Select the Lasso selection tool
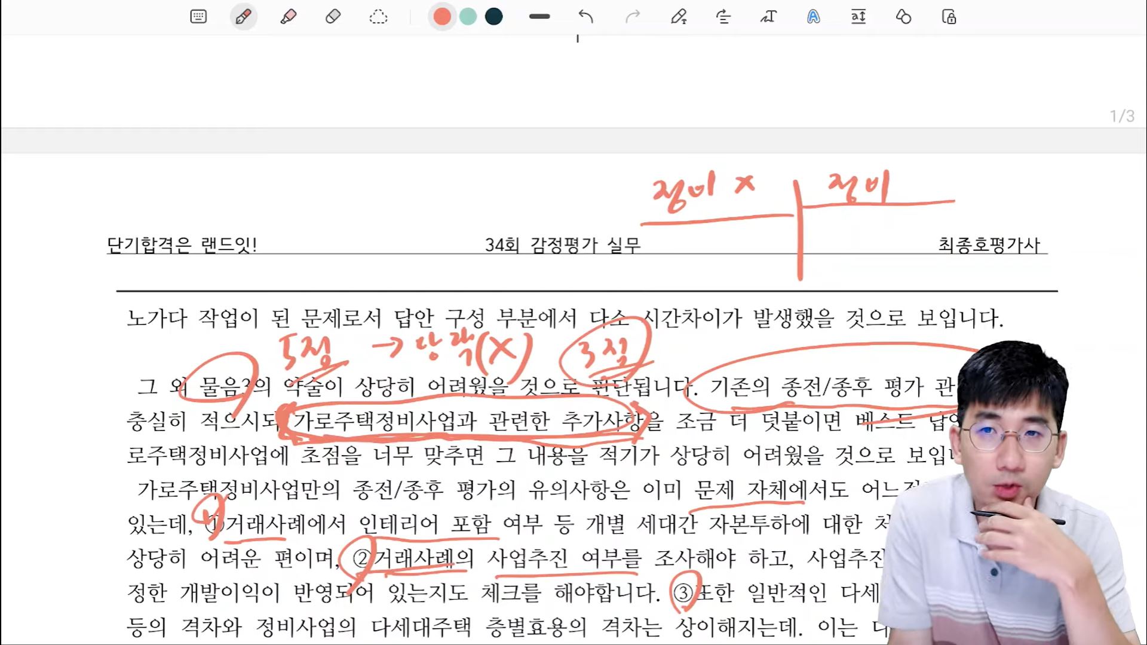 (x=378, y=17)
